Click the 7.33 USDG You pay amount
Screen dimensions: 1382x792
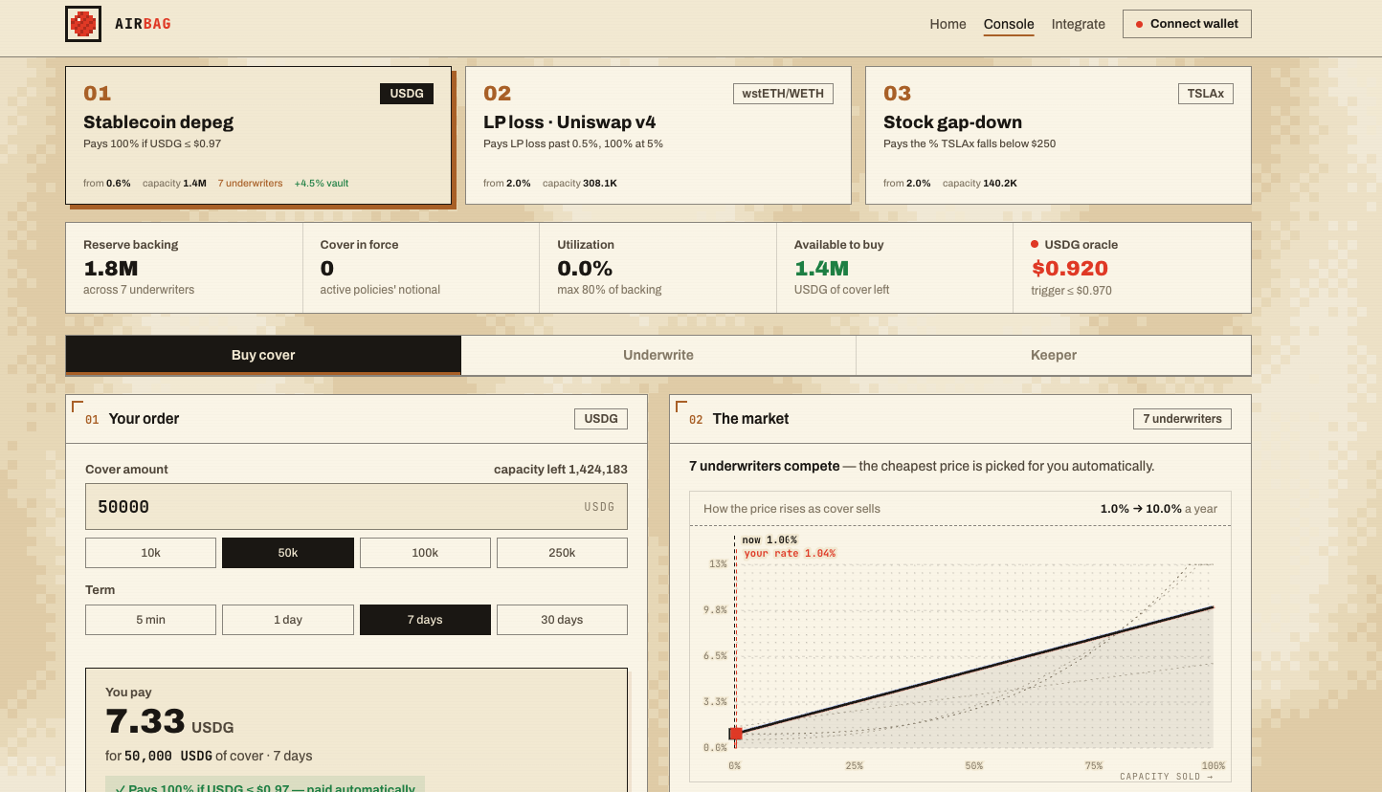pyautogui.click(x=169, y=722)
